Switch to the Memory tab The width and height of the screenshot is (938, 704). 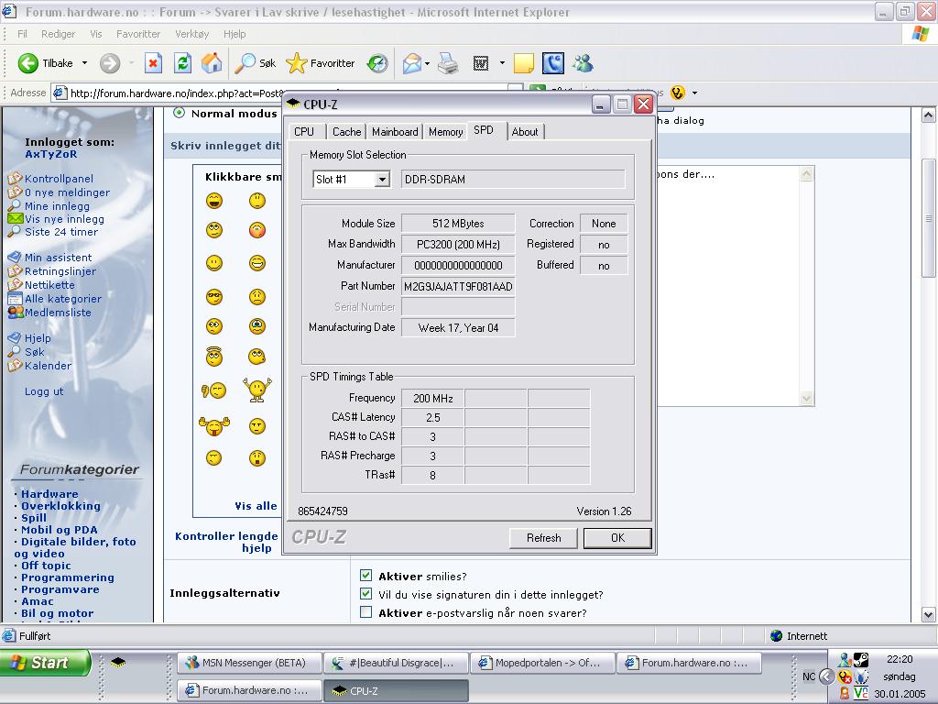446,132
